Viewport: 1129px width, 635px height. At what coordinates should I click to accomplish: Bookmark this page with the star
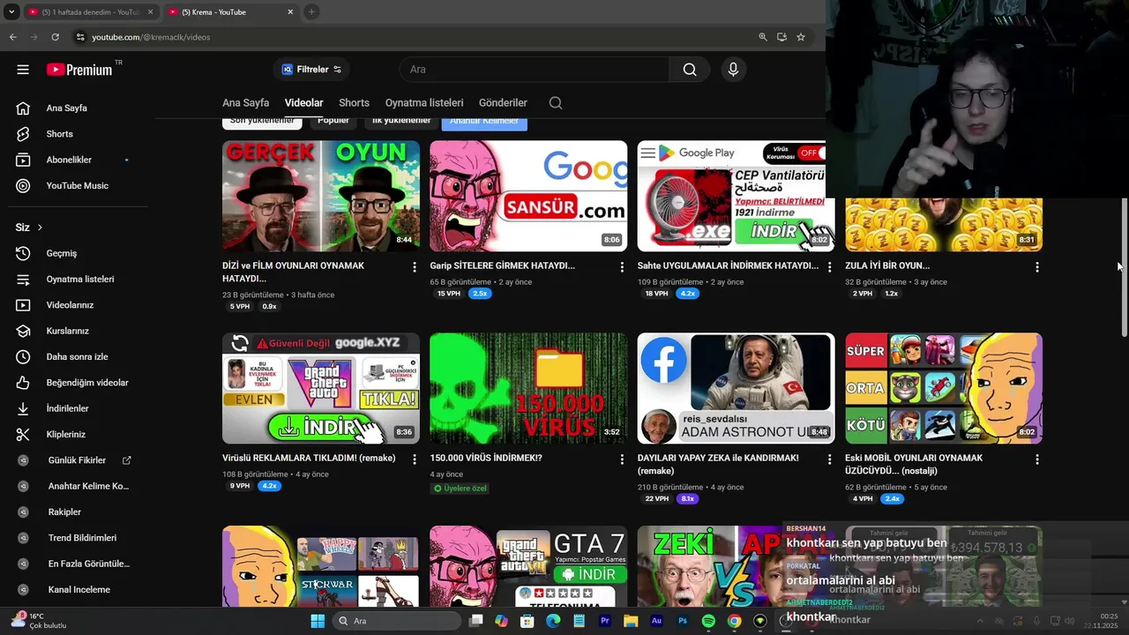tap(801, 37)
